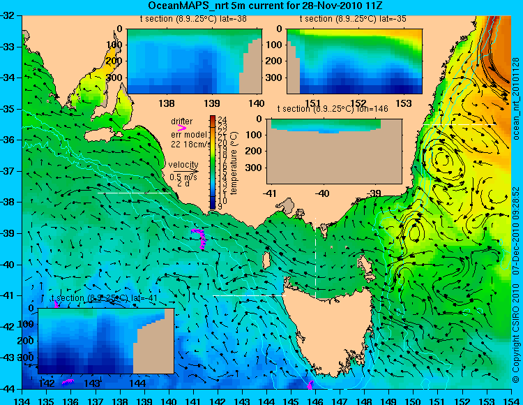523x405 pixels.
Task: Click the white section line at latitude -38
Action: click(x=134, y=193)
